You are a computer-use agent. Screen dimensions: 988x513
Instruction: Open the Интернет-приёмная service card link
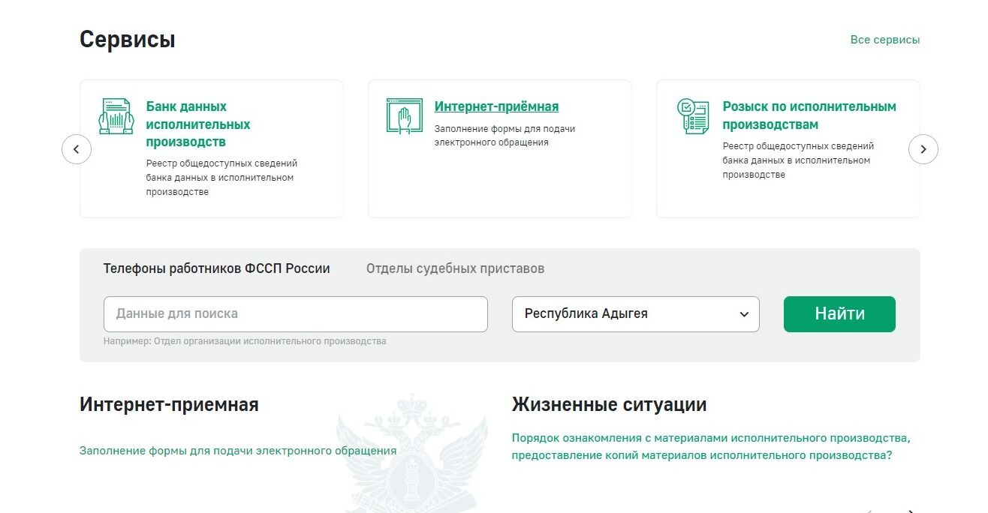click(x=496, y=106)
